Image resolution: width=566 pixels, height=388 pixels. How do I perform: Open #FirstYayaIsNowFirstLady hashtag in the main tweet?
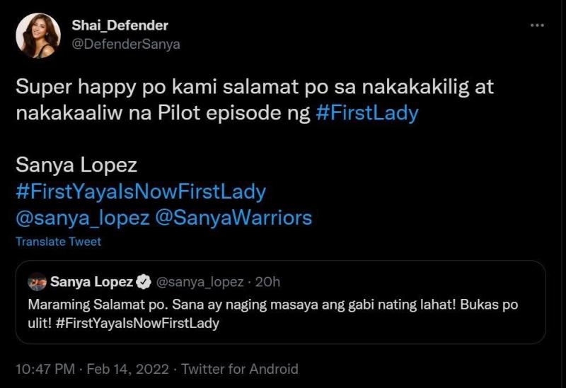tap(140, 192)
